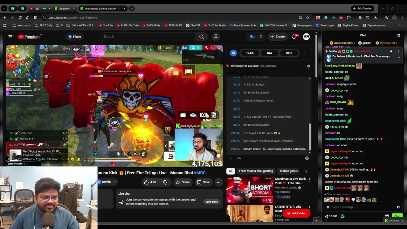This screenshot has width=407, height=229.
Task: Expand the sponsored product card arrow
Action: 63,159
